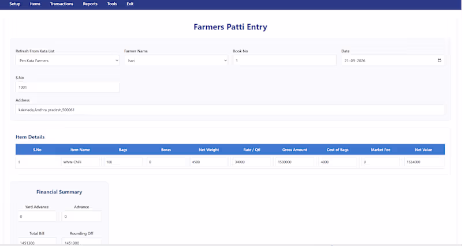Click the Cost of Bags field 4000
This screenshot has height=246, width=462.
pos(338,162)
